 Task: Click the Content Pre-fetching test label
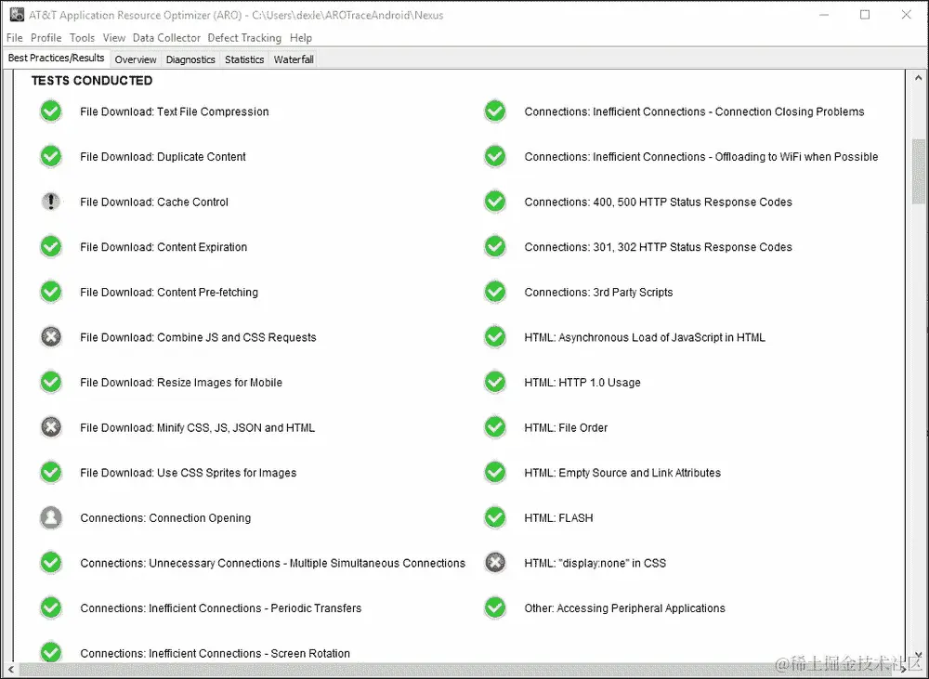(169, 292)
